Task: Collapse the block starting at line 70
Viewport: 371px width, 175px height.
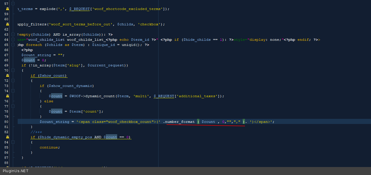Action: 13,70
